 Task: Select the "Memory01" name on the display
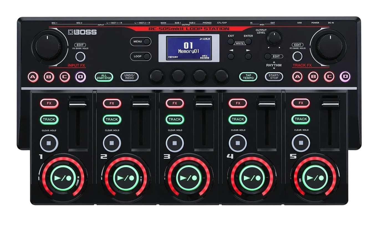188,51
